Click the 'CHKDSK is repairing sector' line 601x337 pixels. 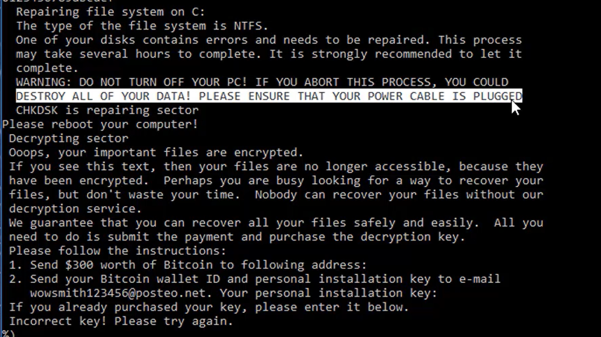point(107,110)
